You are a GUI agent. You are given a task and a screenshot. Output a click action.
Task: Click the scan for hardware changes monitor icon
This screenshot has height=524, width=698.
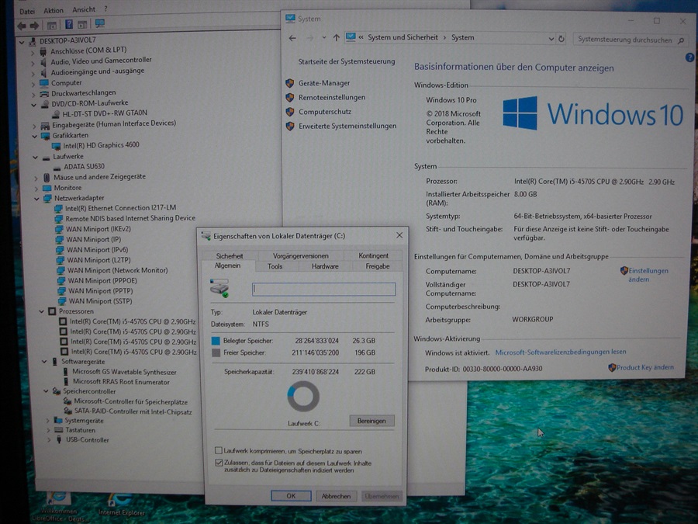tap(100, 23)
